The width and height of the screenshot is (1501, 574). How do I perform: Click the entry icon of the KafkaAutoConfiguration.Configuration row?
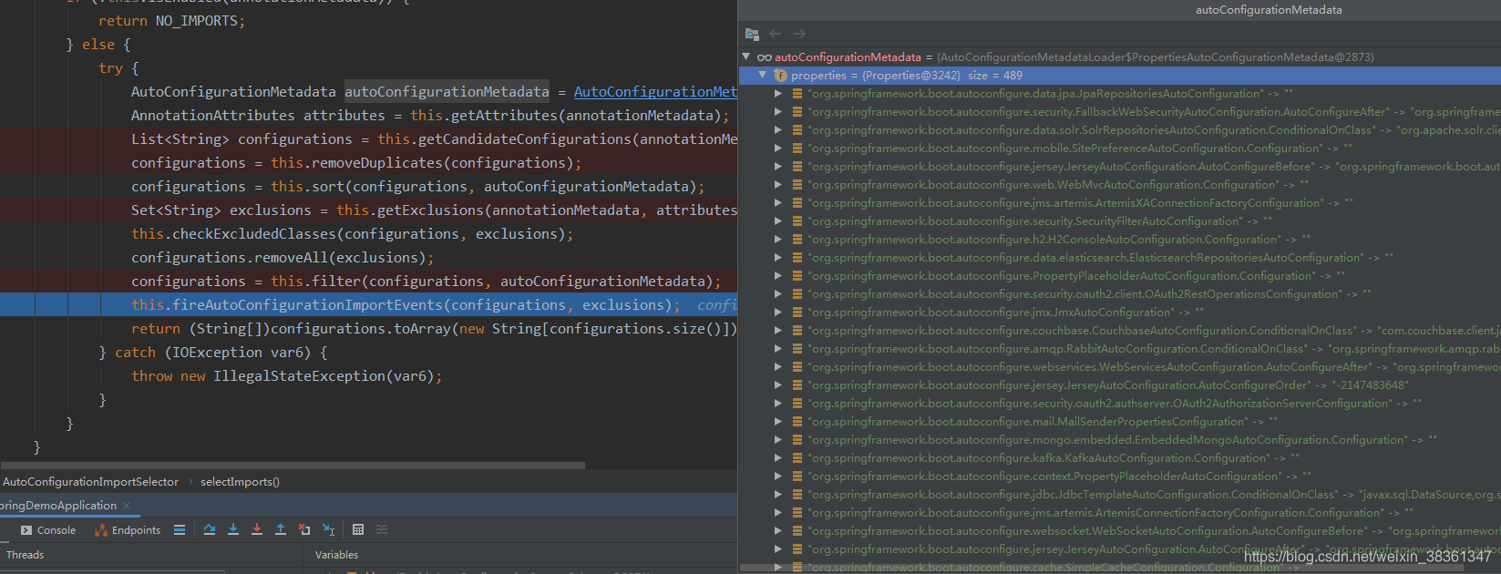797,458
